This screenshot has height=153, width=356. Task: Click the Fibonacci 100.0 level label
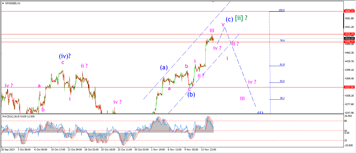tap(281, 10)
